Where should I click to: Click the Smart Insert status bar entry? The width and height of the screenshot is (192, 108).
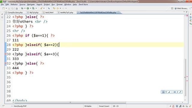pos(104,106)
